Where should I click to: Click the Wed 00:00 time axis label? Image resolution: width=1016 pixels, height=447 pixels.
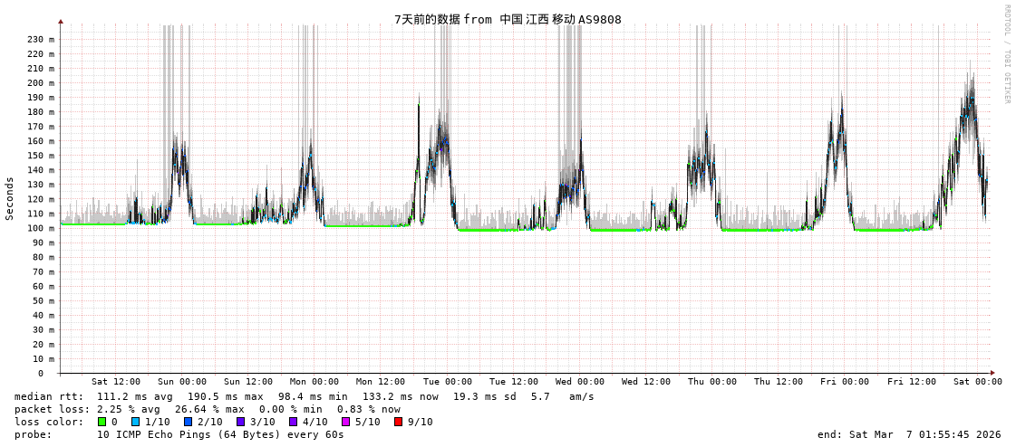[579, 382]
